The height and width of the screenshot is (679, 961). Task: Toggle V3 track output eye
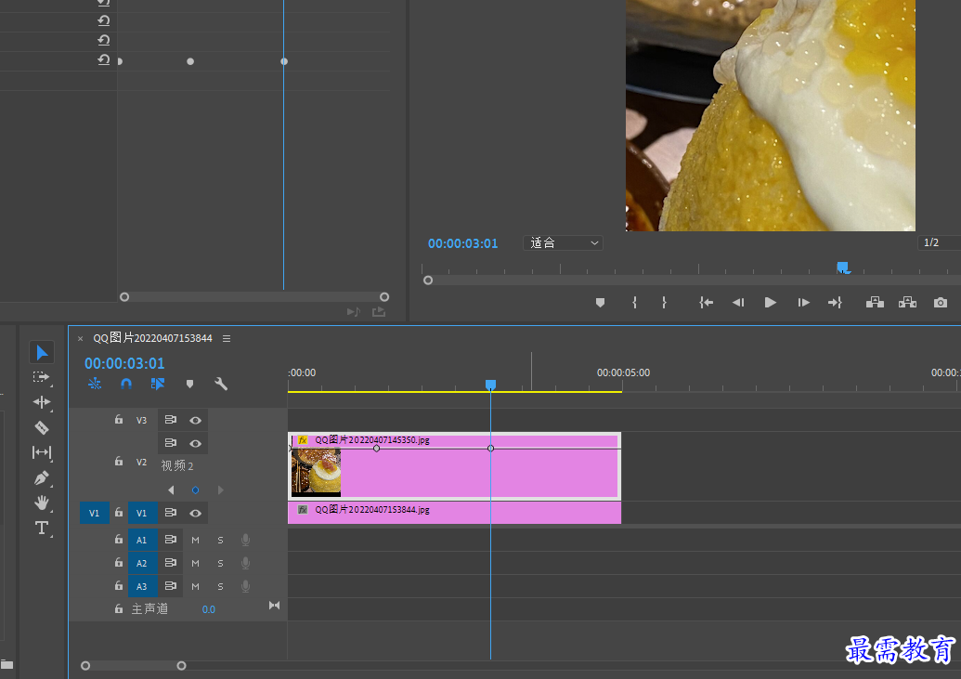coord(196,420)
